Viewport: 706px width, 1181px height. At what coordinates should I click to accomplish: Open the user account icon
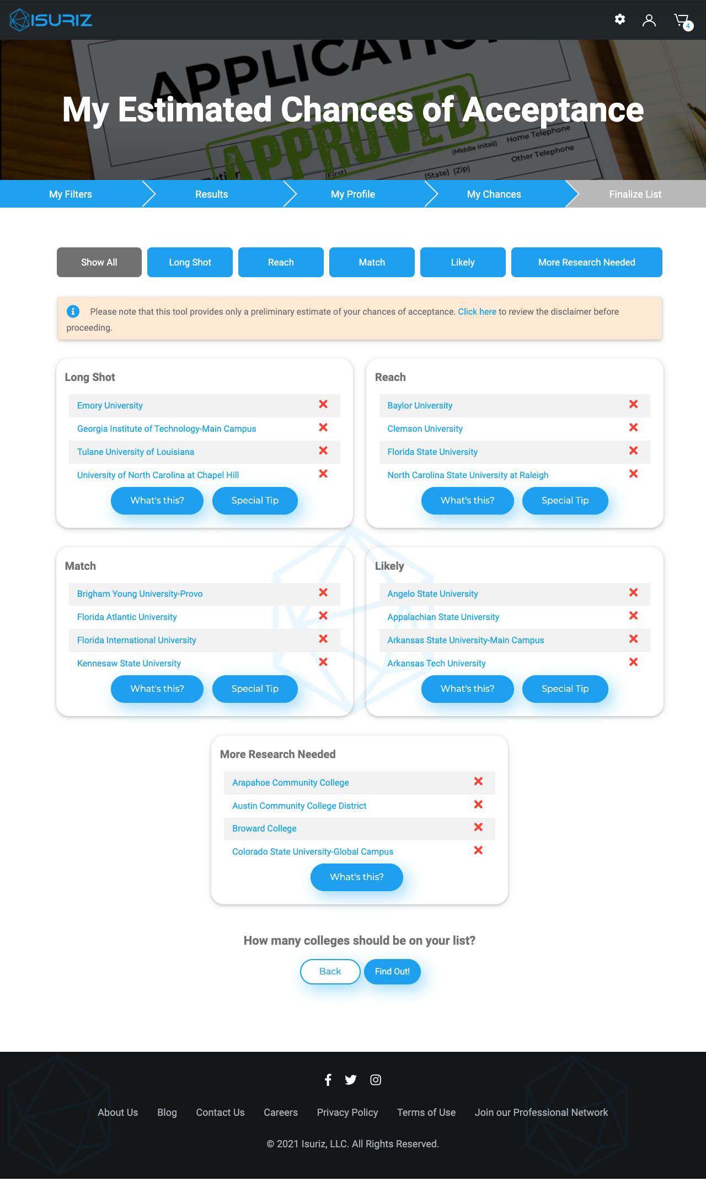click(x=649, y=20)
